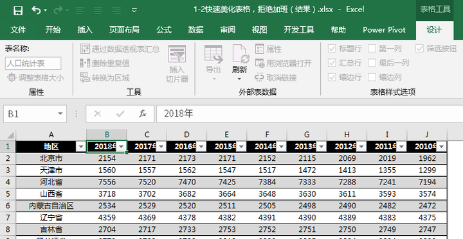Click the Undo arrow icon
The width and height of the screenshot is (463, 239).
tap(36, 10)
